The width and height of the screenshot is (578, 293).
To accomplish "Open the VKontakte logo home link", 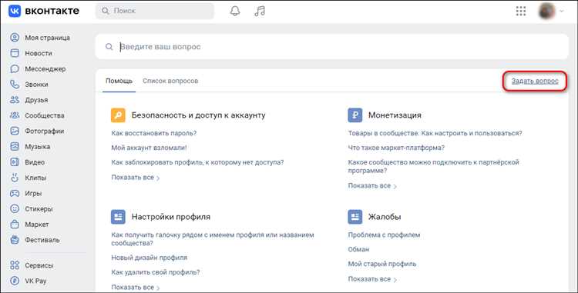I will [x=43, y=11].
